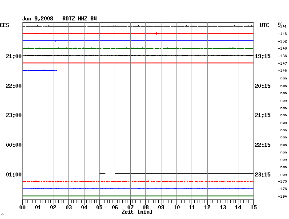Click the UTC time label "23:15"
Screen dimensions: 289x219
coord(263,175)
